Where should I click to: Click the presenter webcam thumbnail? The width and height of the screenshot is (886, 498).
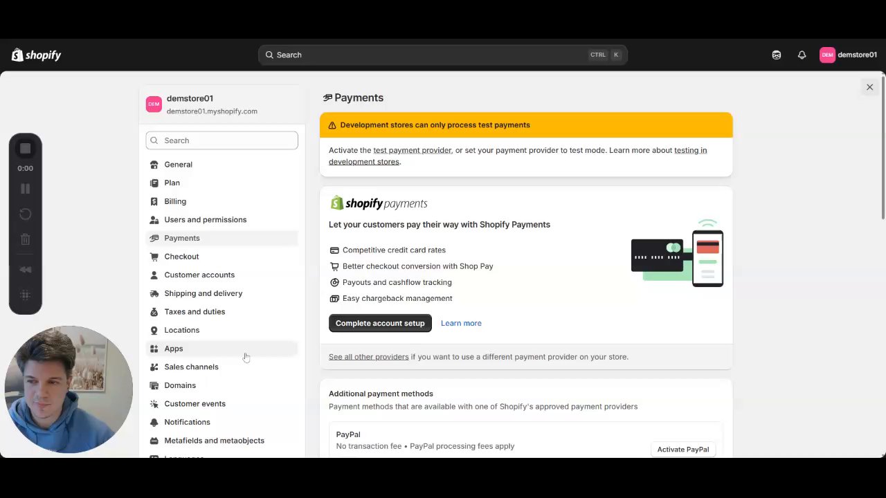[x=68, y=389]
